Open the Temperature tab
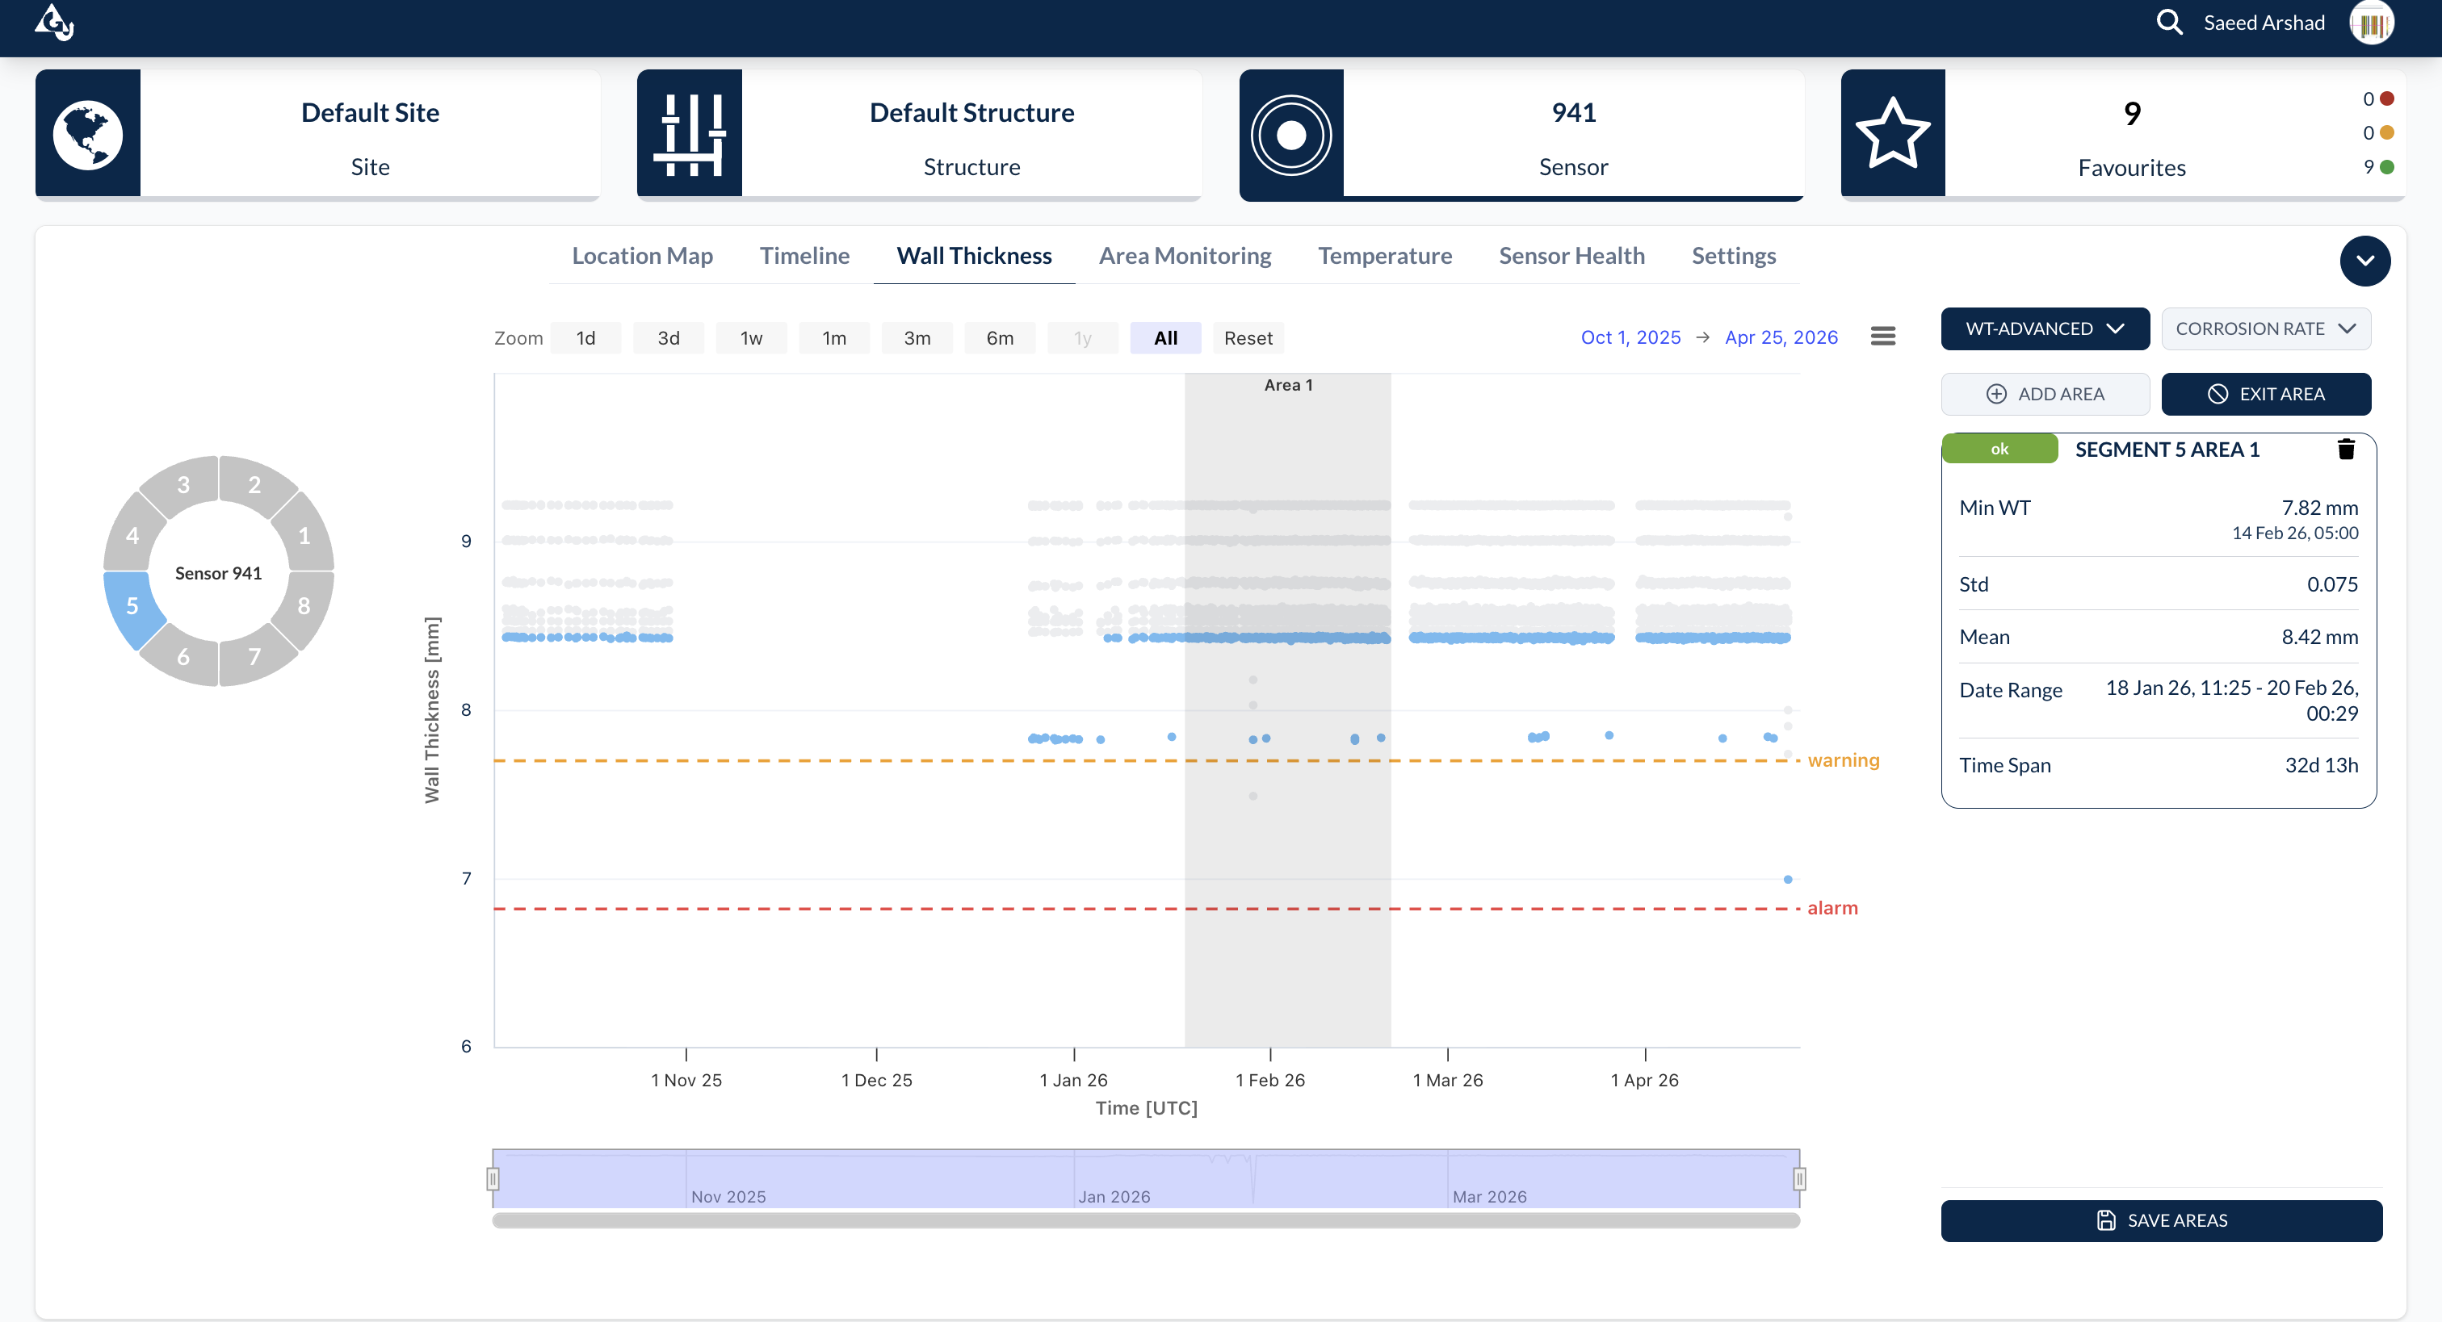This screenshot has height=1322, width=2442. click(x=1384, y=256)
